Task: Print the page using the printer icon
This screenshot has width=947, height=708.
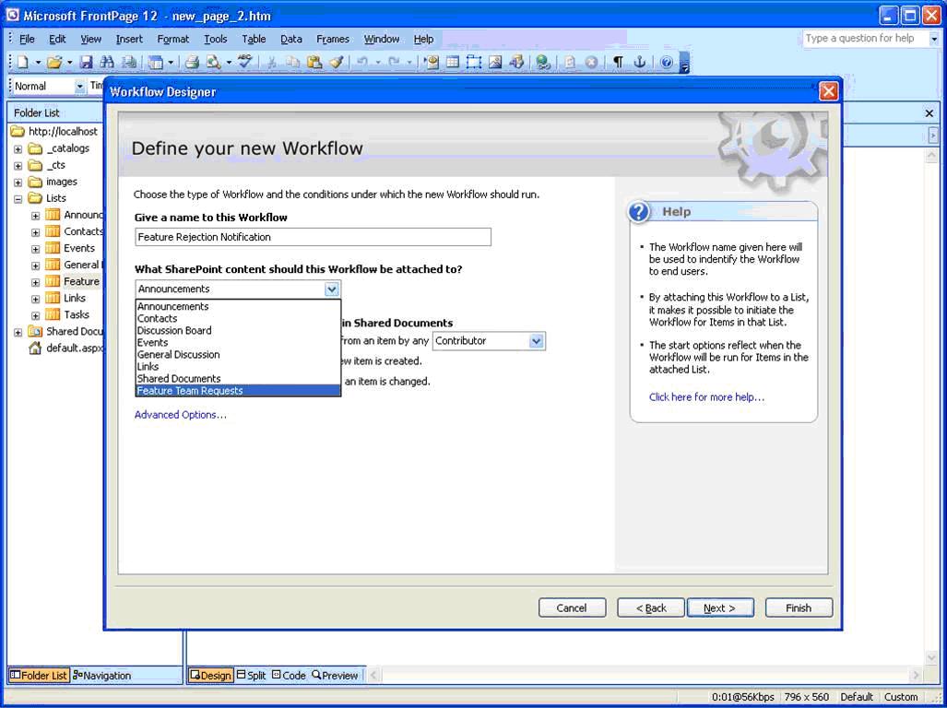Action: click(x=192, y=62)
